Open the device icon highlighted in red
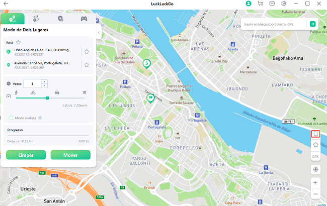Viewport: 327px width, 206px height. coord(315,134)
